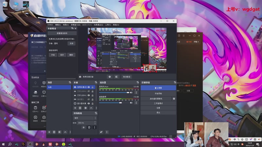Show the hidden 文本 (GDI+) source via its eye
262x147 pixels.
tap(89, 91)
